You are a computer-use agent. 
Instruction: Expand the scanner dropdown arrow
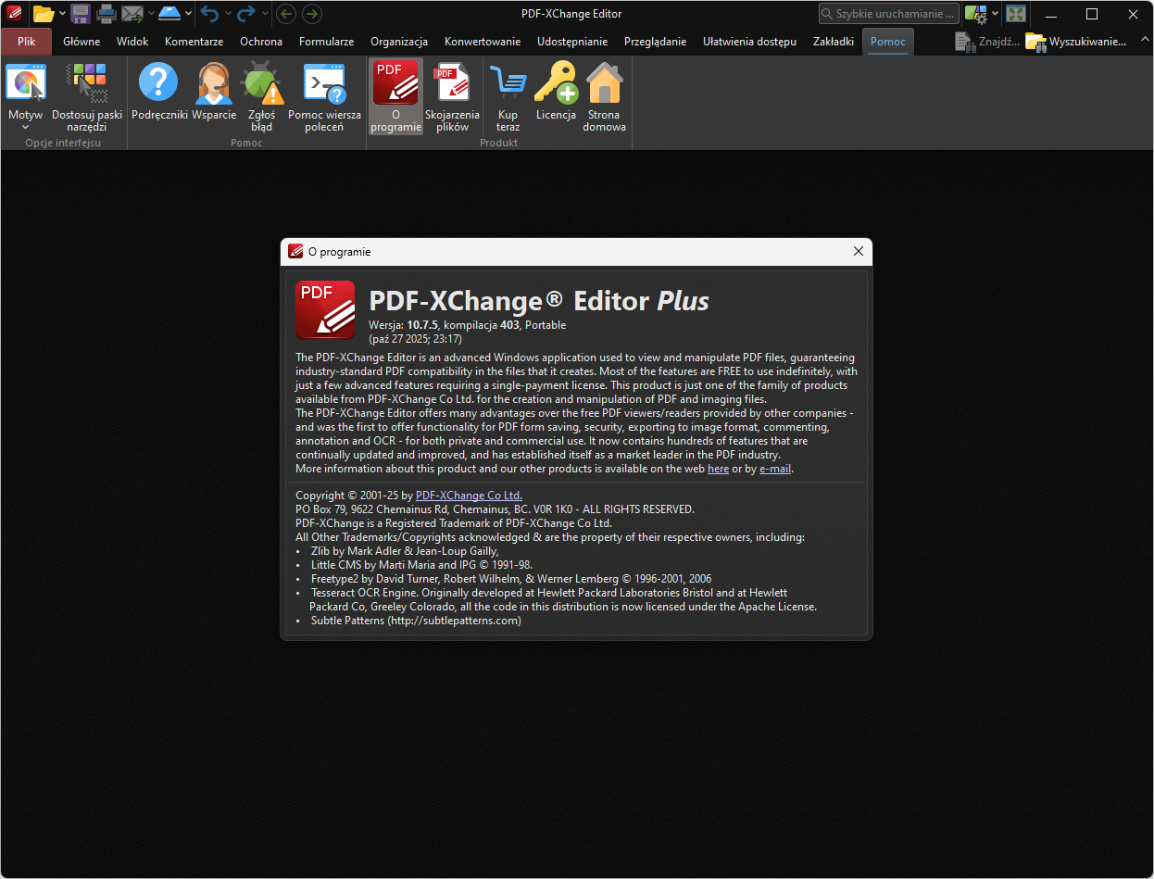(x=188, y=14)
